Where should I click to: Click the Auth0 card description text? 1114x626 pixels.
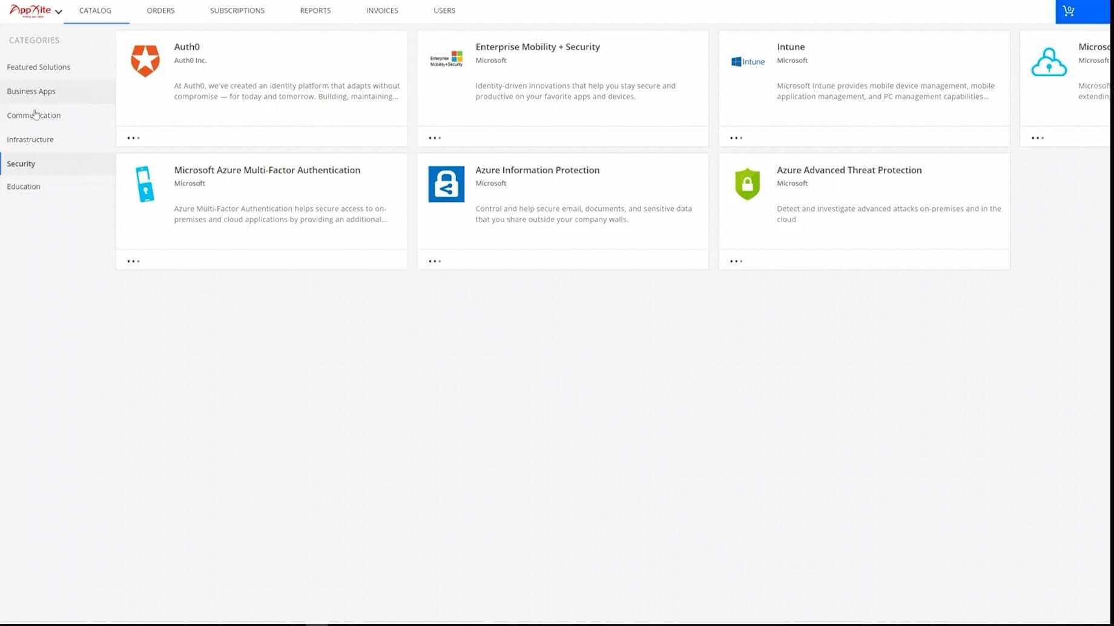[x=287, y=91]
